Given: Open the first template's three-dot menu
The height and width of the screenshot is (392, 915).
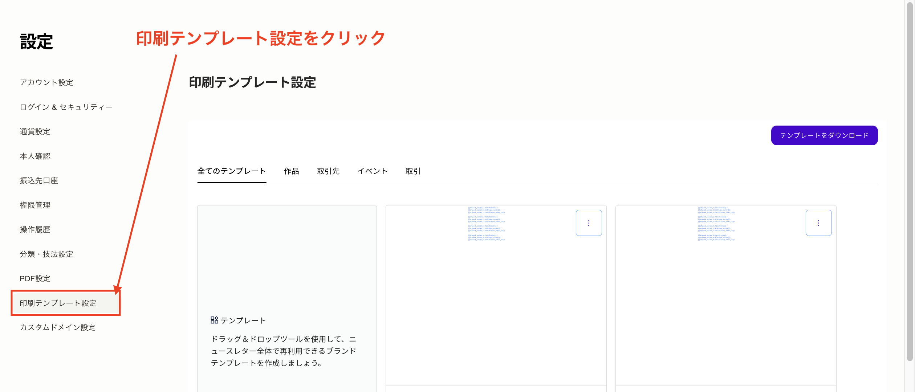Looking at the screenshot, I should point(589,222).
